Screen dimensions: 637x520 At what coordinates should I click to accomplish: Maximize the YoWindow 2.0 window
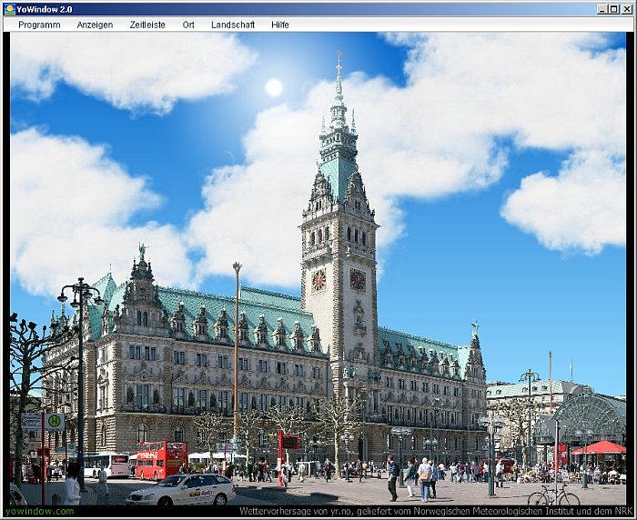[x=614, y=9]
